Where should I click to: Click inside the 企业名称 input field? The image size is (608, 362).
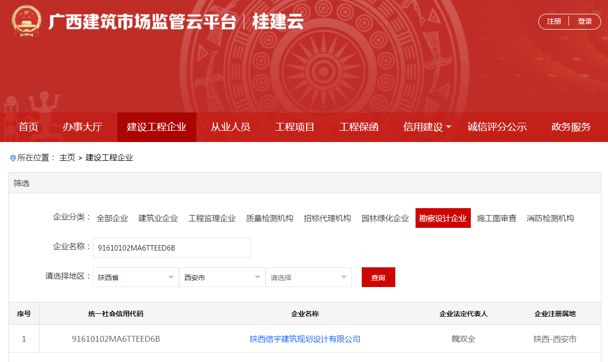click(172, 248)
